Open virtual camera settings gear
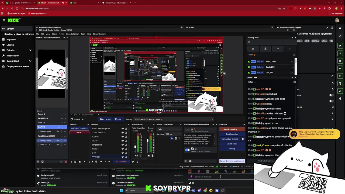 pyautogui.click(x=243, y=139)
